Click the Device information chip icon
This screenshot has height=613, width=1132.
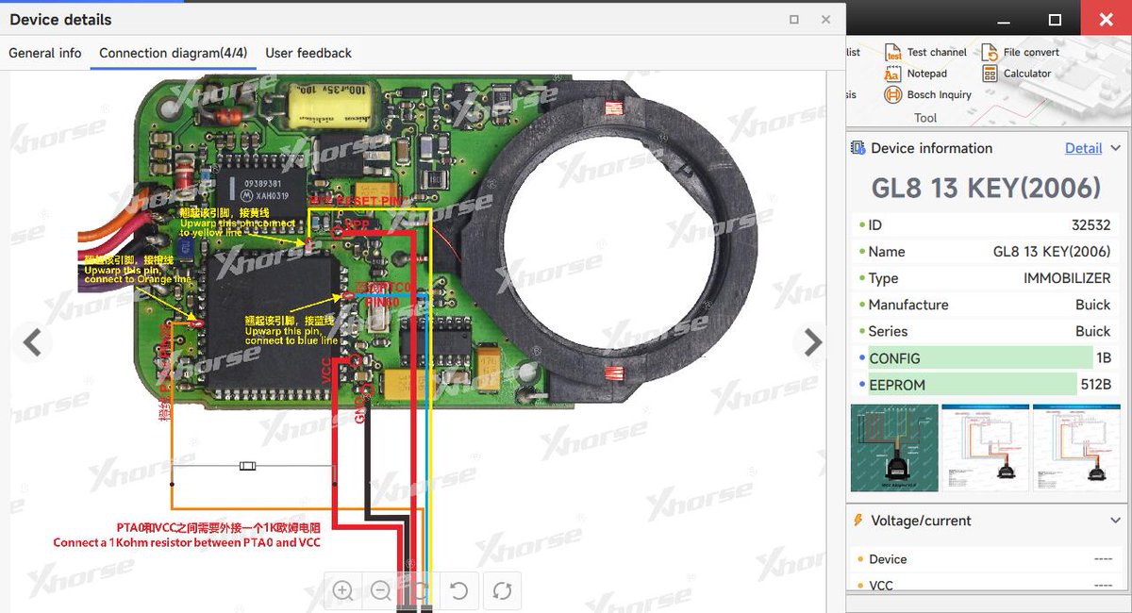click(857, 148)
